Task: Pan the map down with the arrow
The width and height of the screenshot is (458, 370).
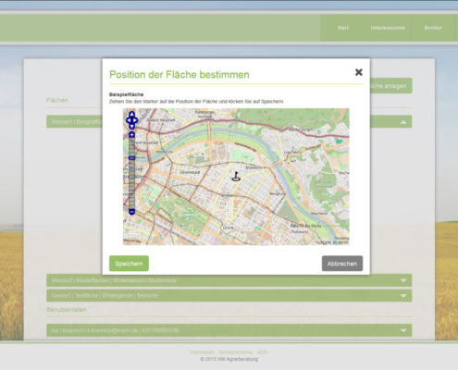Action: 131,126
